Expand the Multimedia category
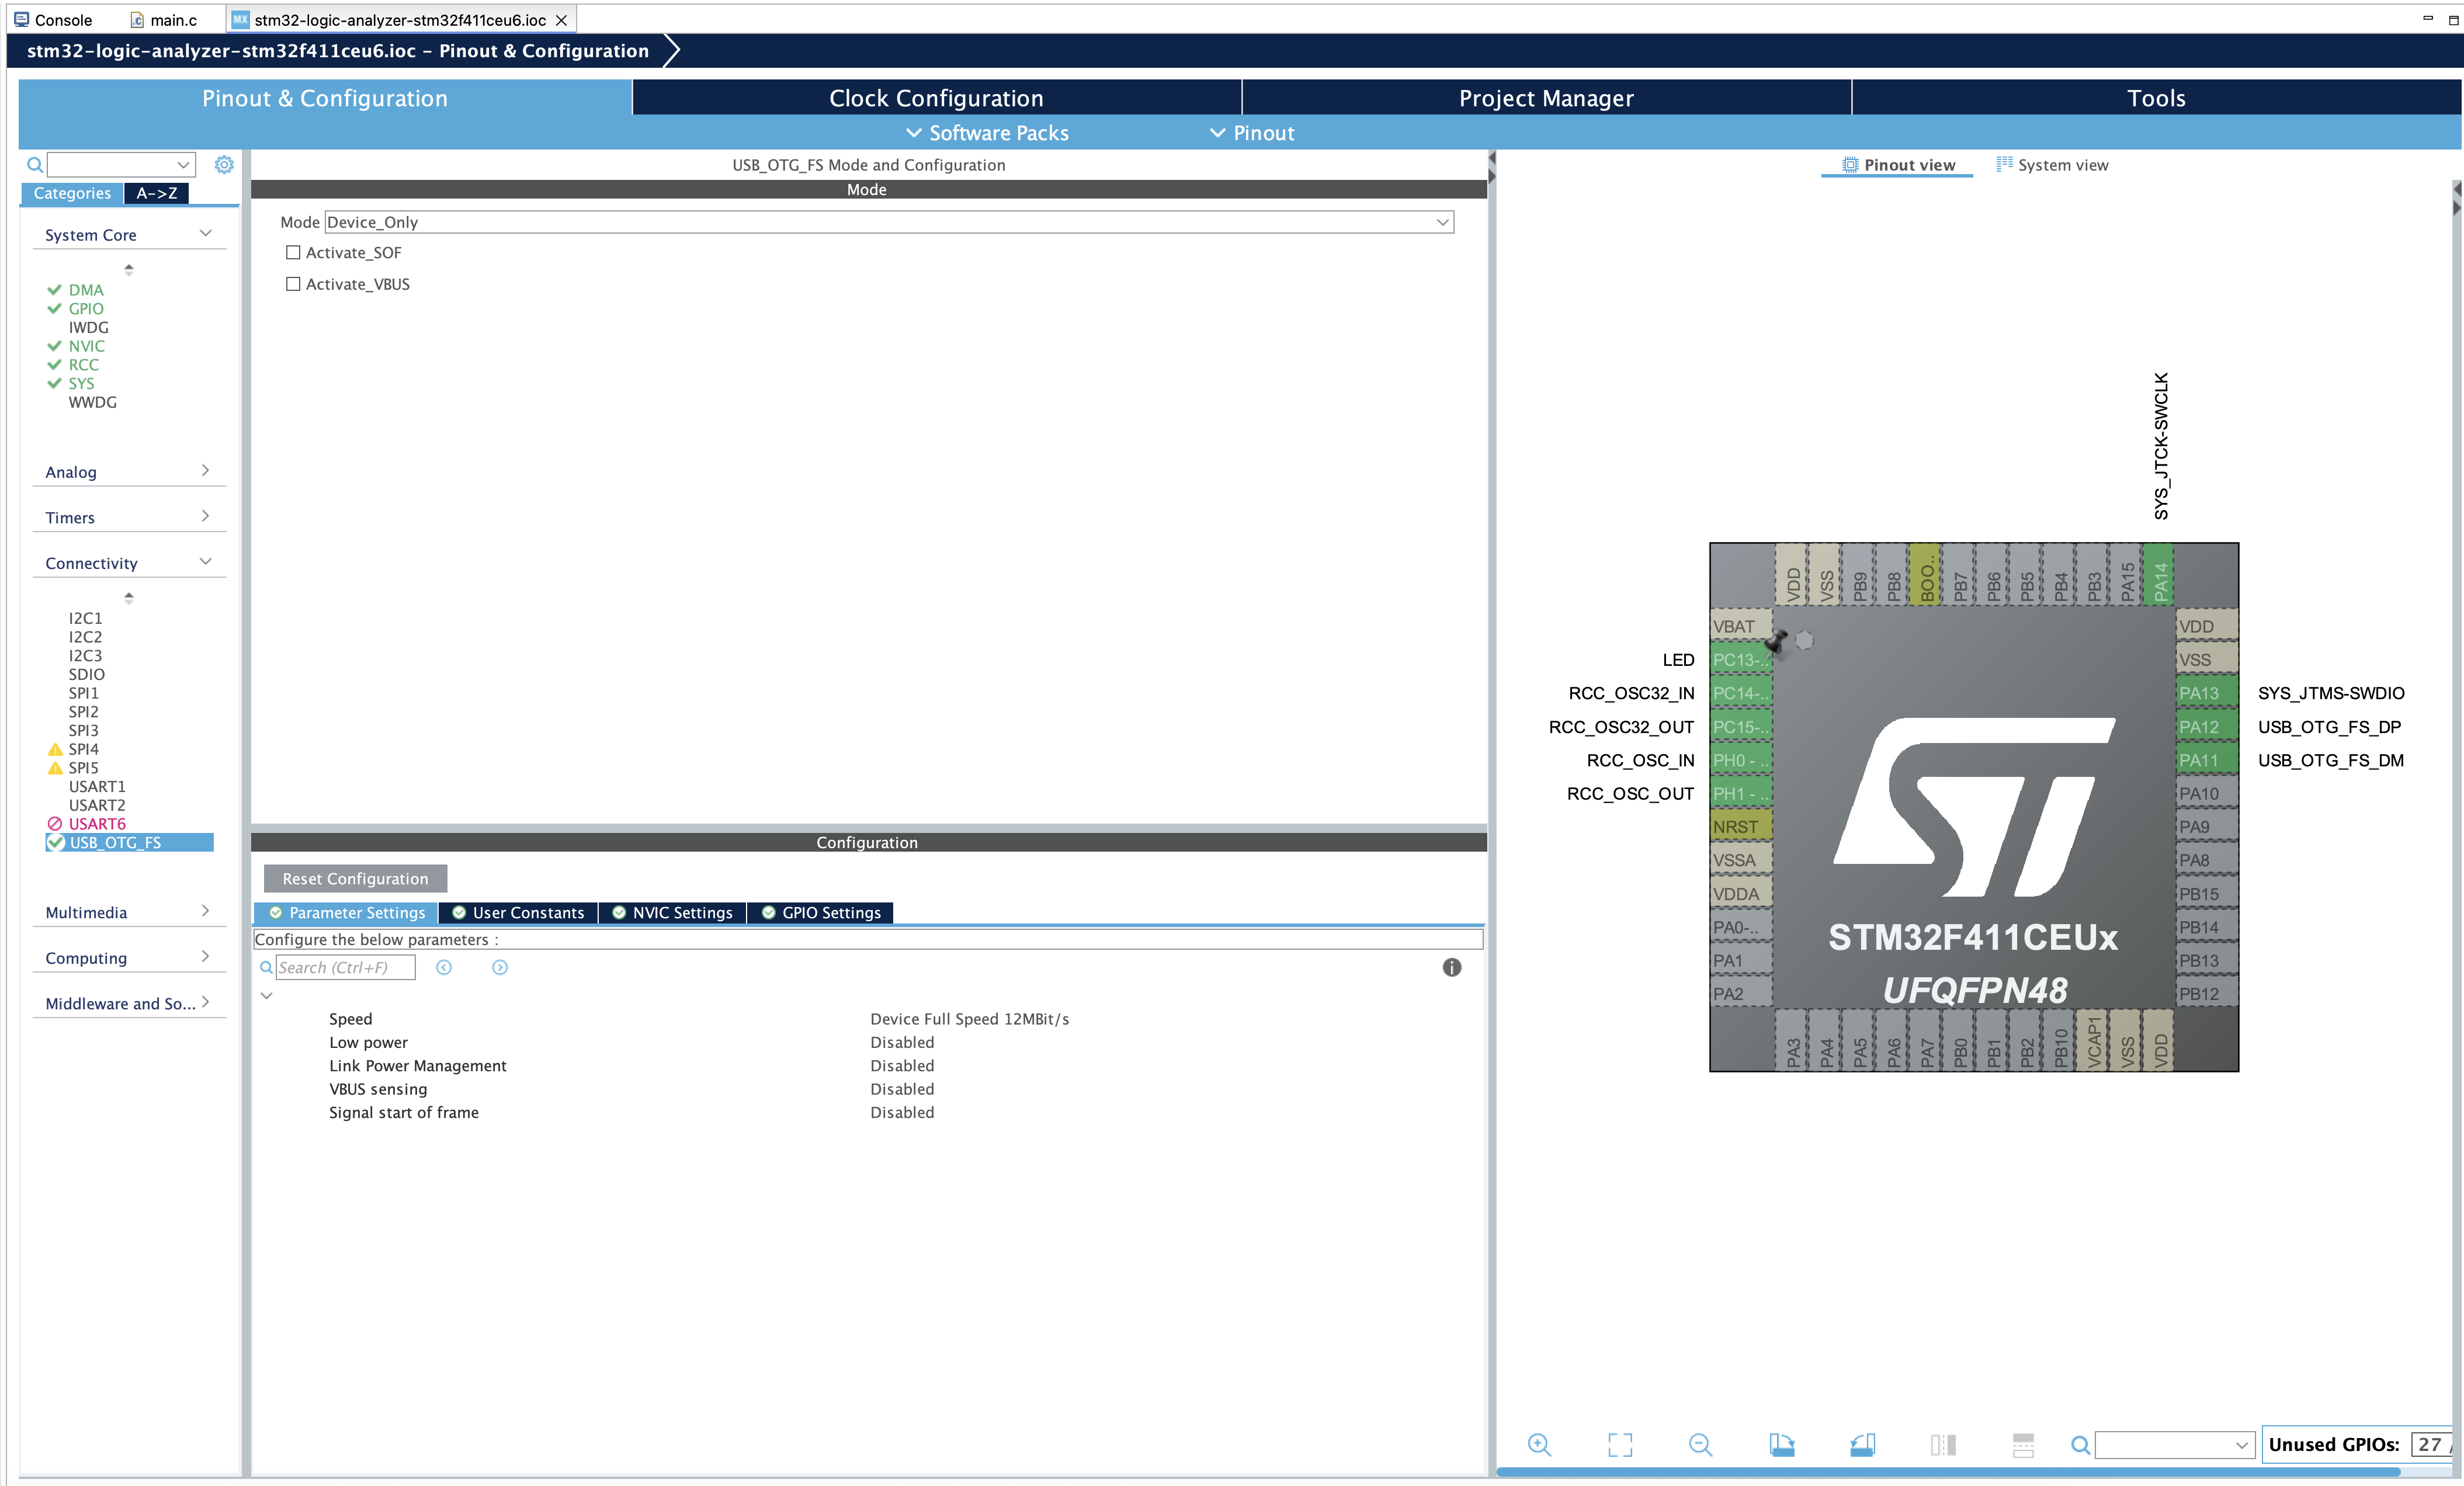Viewport: 2464px width, 1486px height. [205, 911]
